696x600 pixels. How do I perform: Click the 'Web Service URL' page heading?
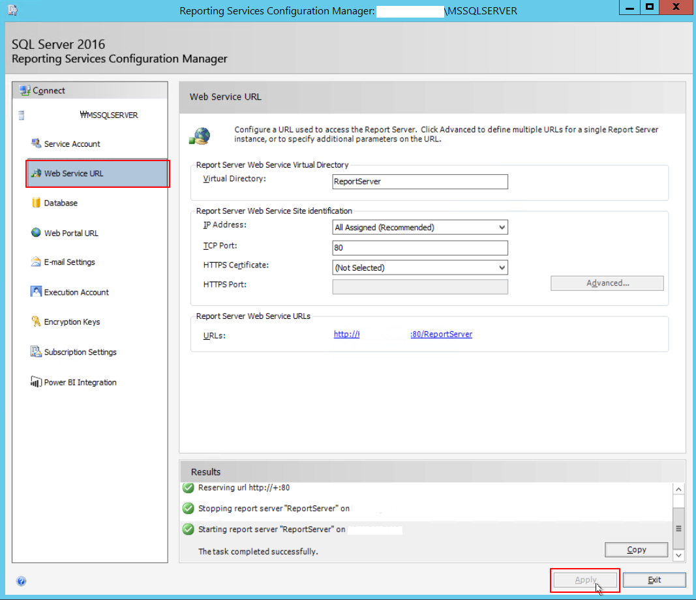(226, 97)
